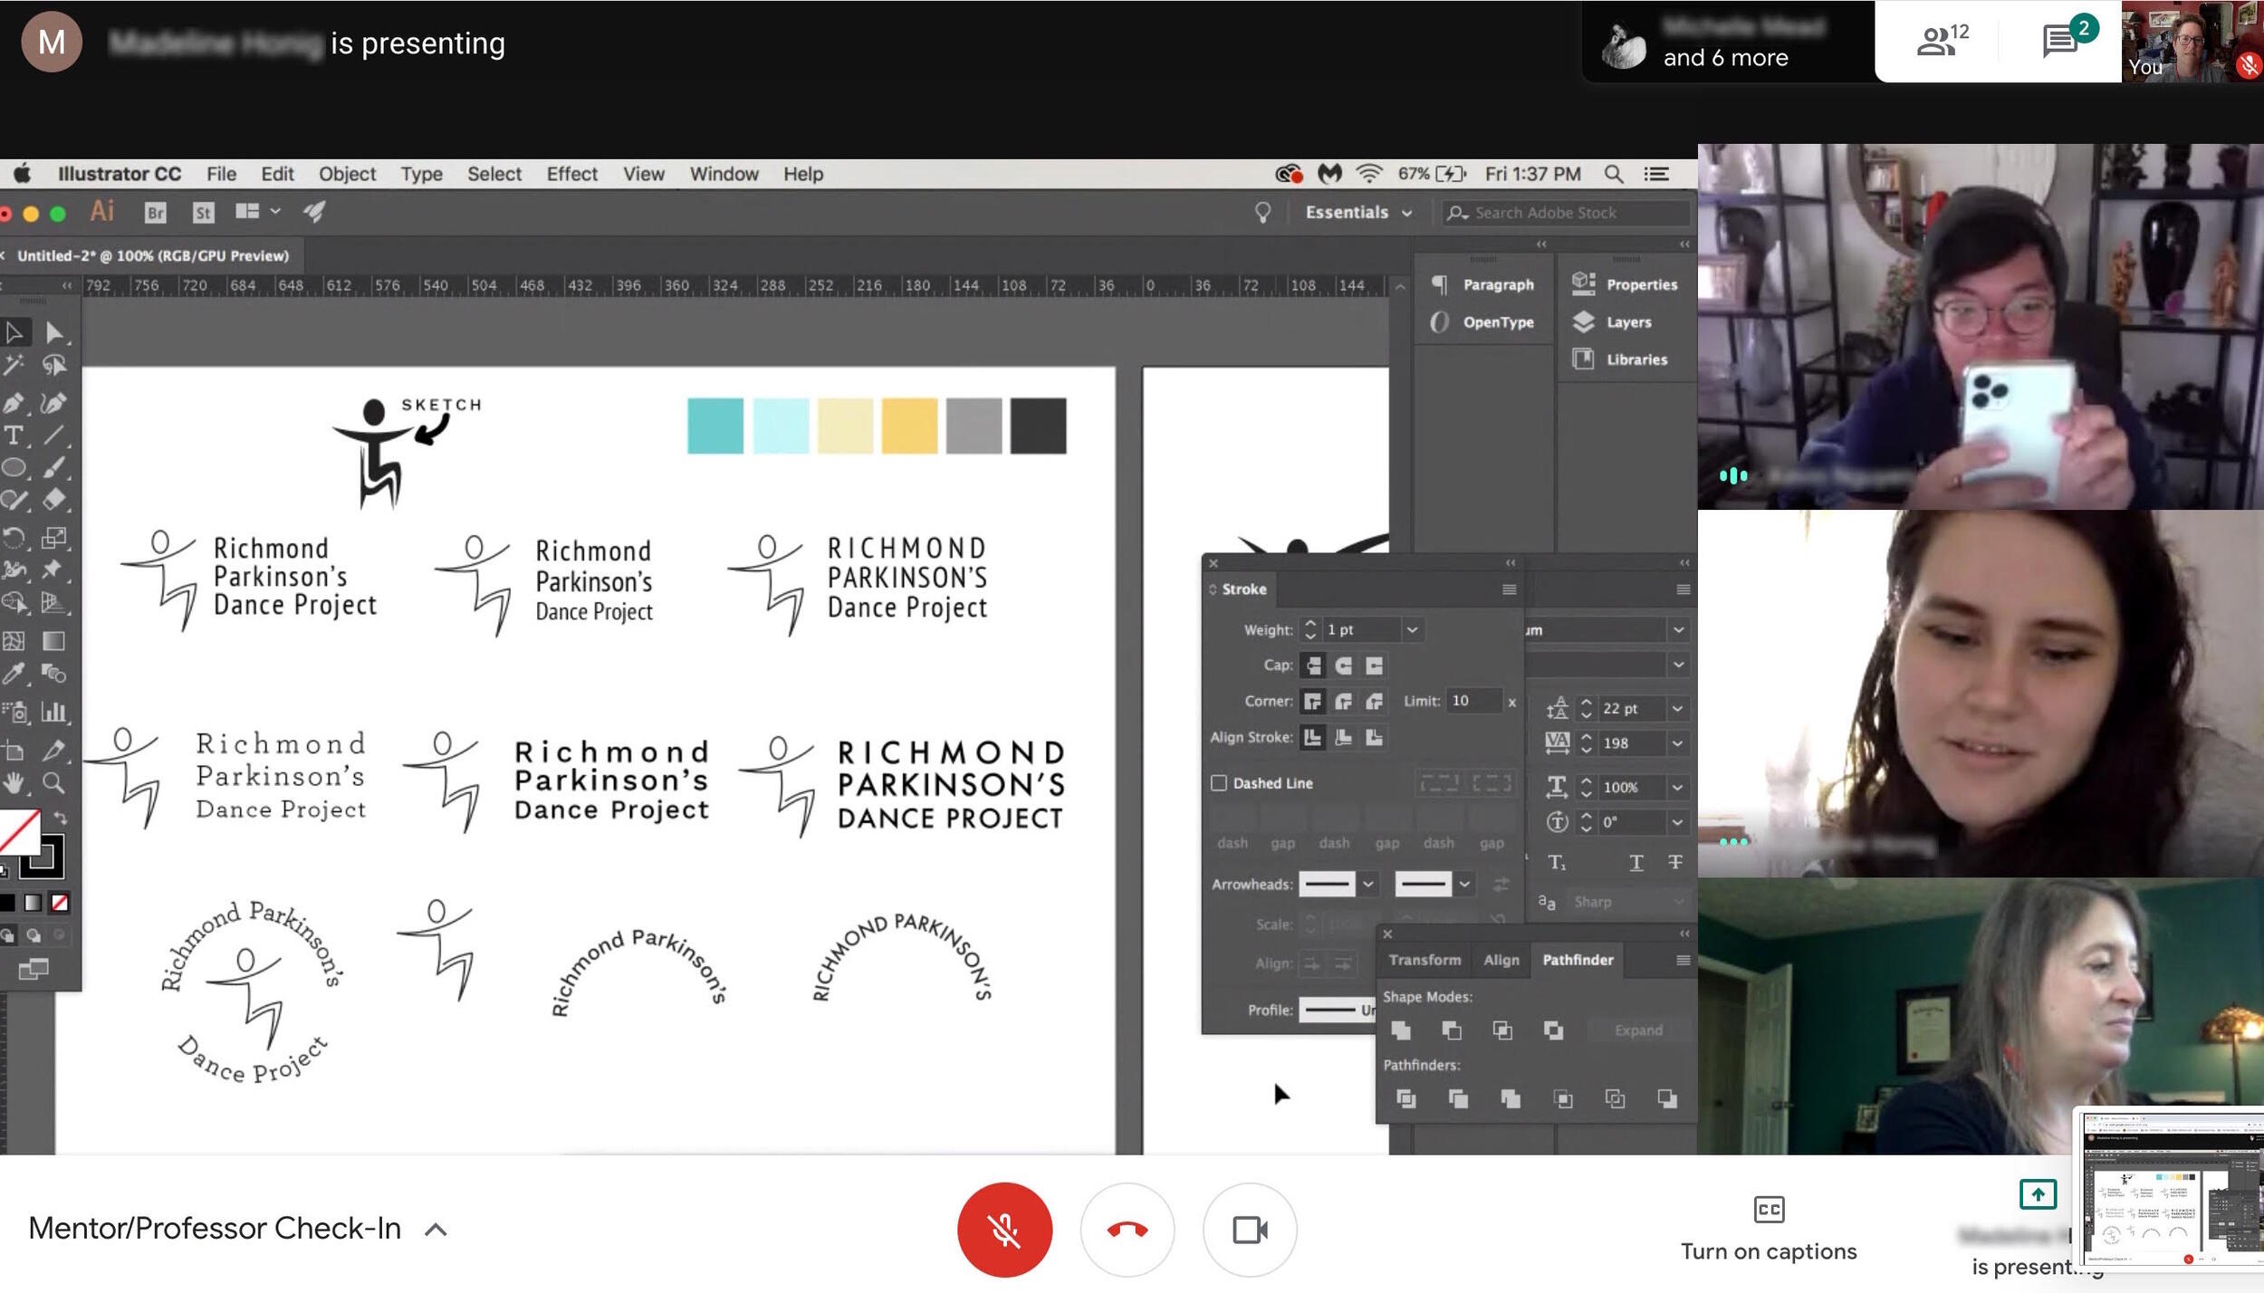The height and width of the screenshot is (1293, 2264).
Task: Click the Expand button in Pathfinder
Action: point(1639,1030)
